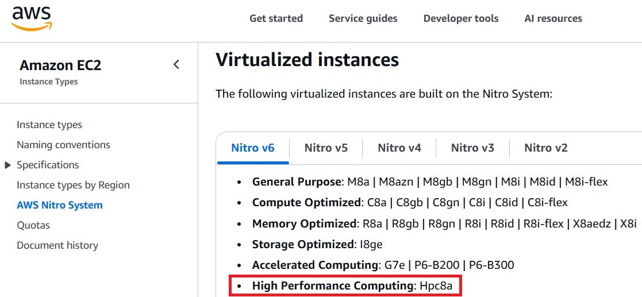Open the Service guides menu
This screenshot has width=642, height=297.
[x=363, y=18]
